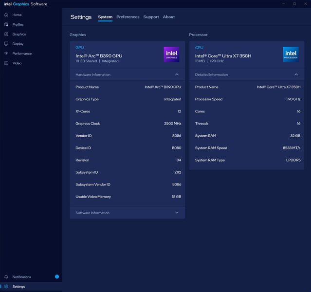
Task: Click the Usable Video Memory value '18 GB'
Action: [x=176, y=197]
